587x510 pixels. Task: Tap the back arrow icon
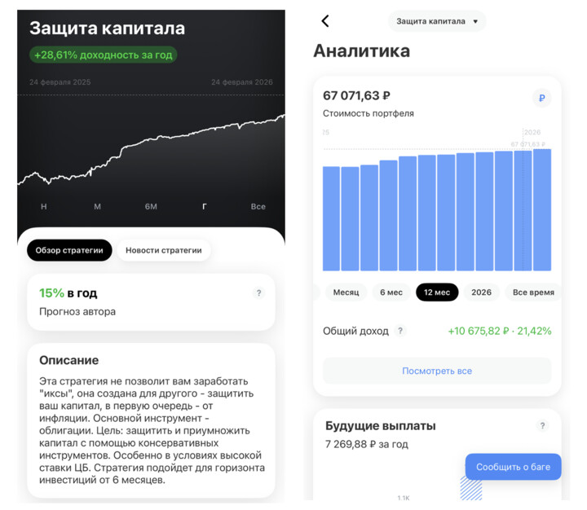coord(325,21)
